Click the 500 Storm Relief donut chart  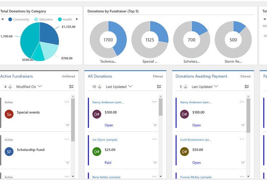pos(233,40)
